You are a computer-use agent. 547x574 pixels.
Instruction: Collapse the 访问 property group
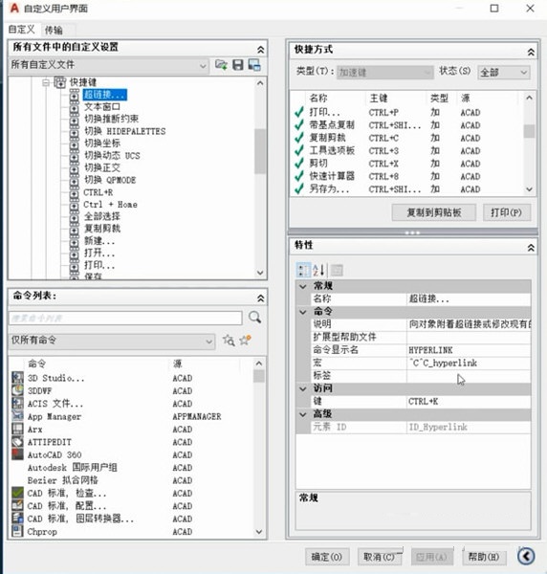(302, 388)
